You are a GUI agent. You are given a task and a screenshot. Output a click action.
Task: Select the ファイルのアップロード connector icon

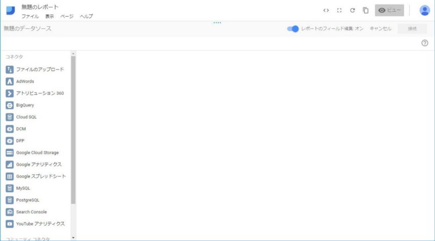9,69
